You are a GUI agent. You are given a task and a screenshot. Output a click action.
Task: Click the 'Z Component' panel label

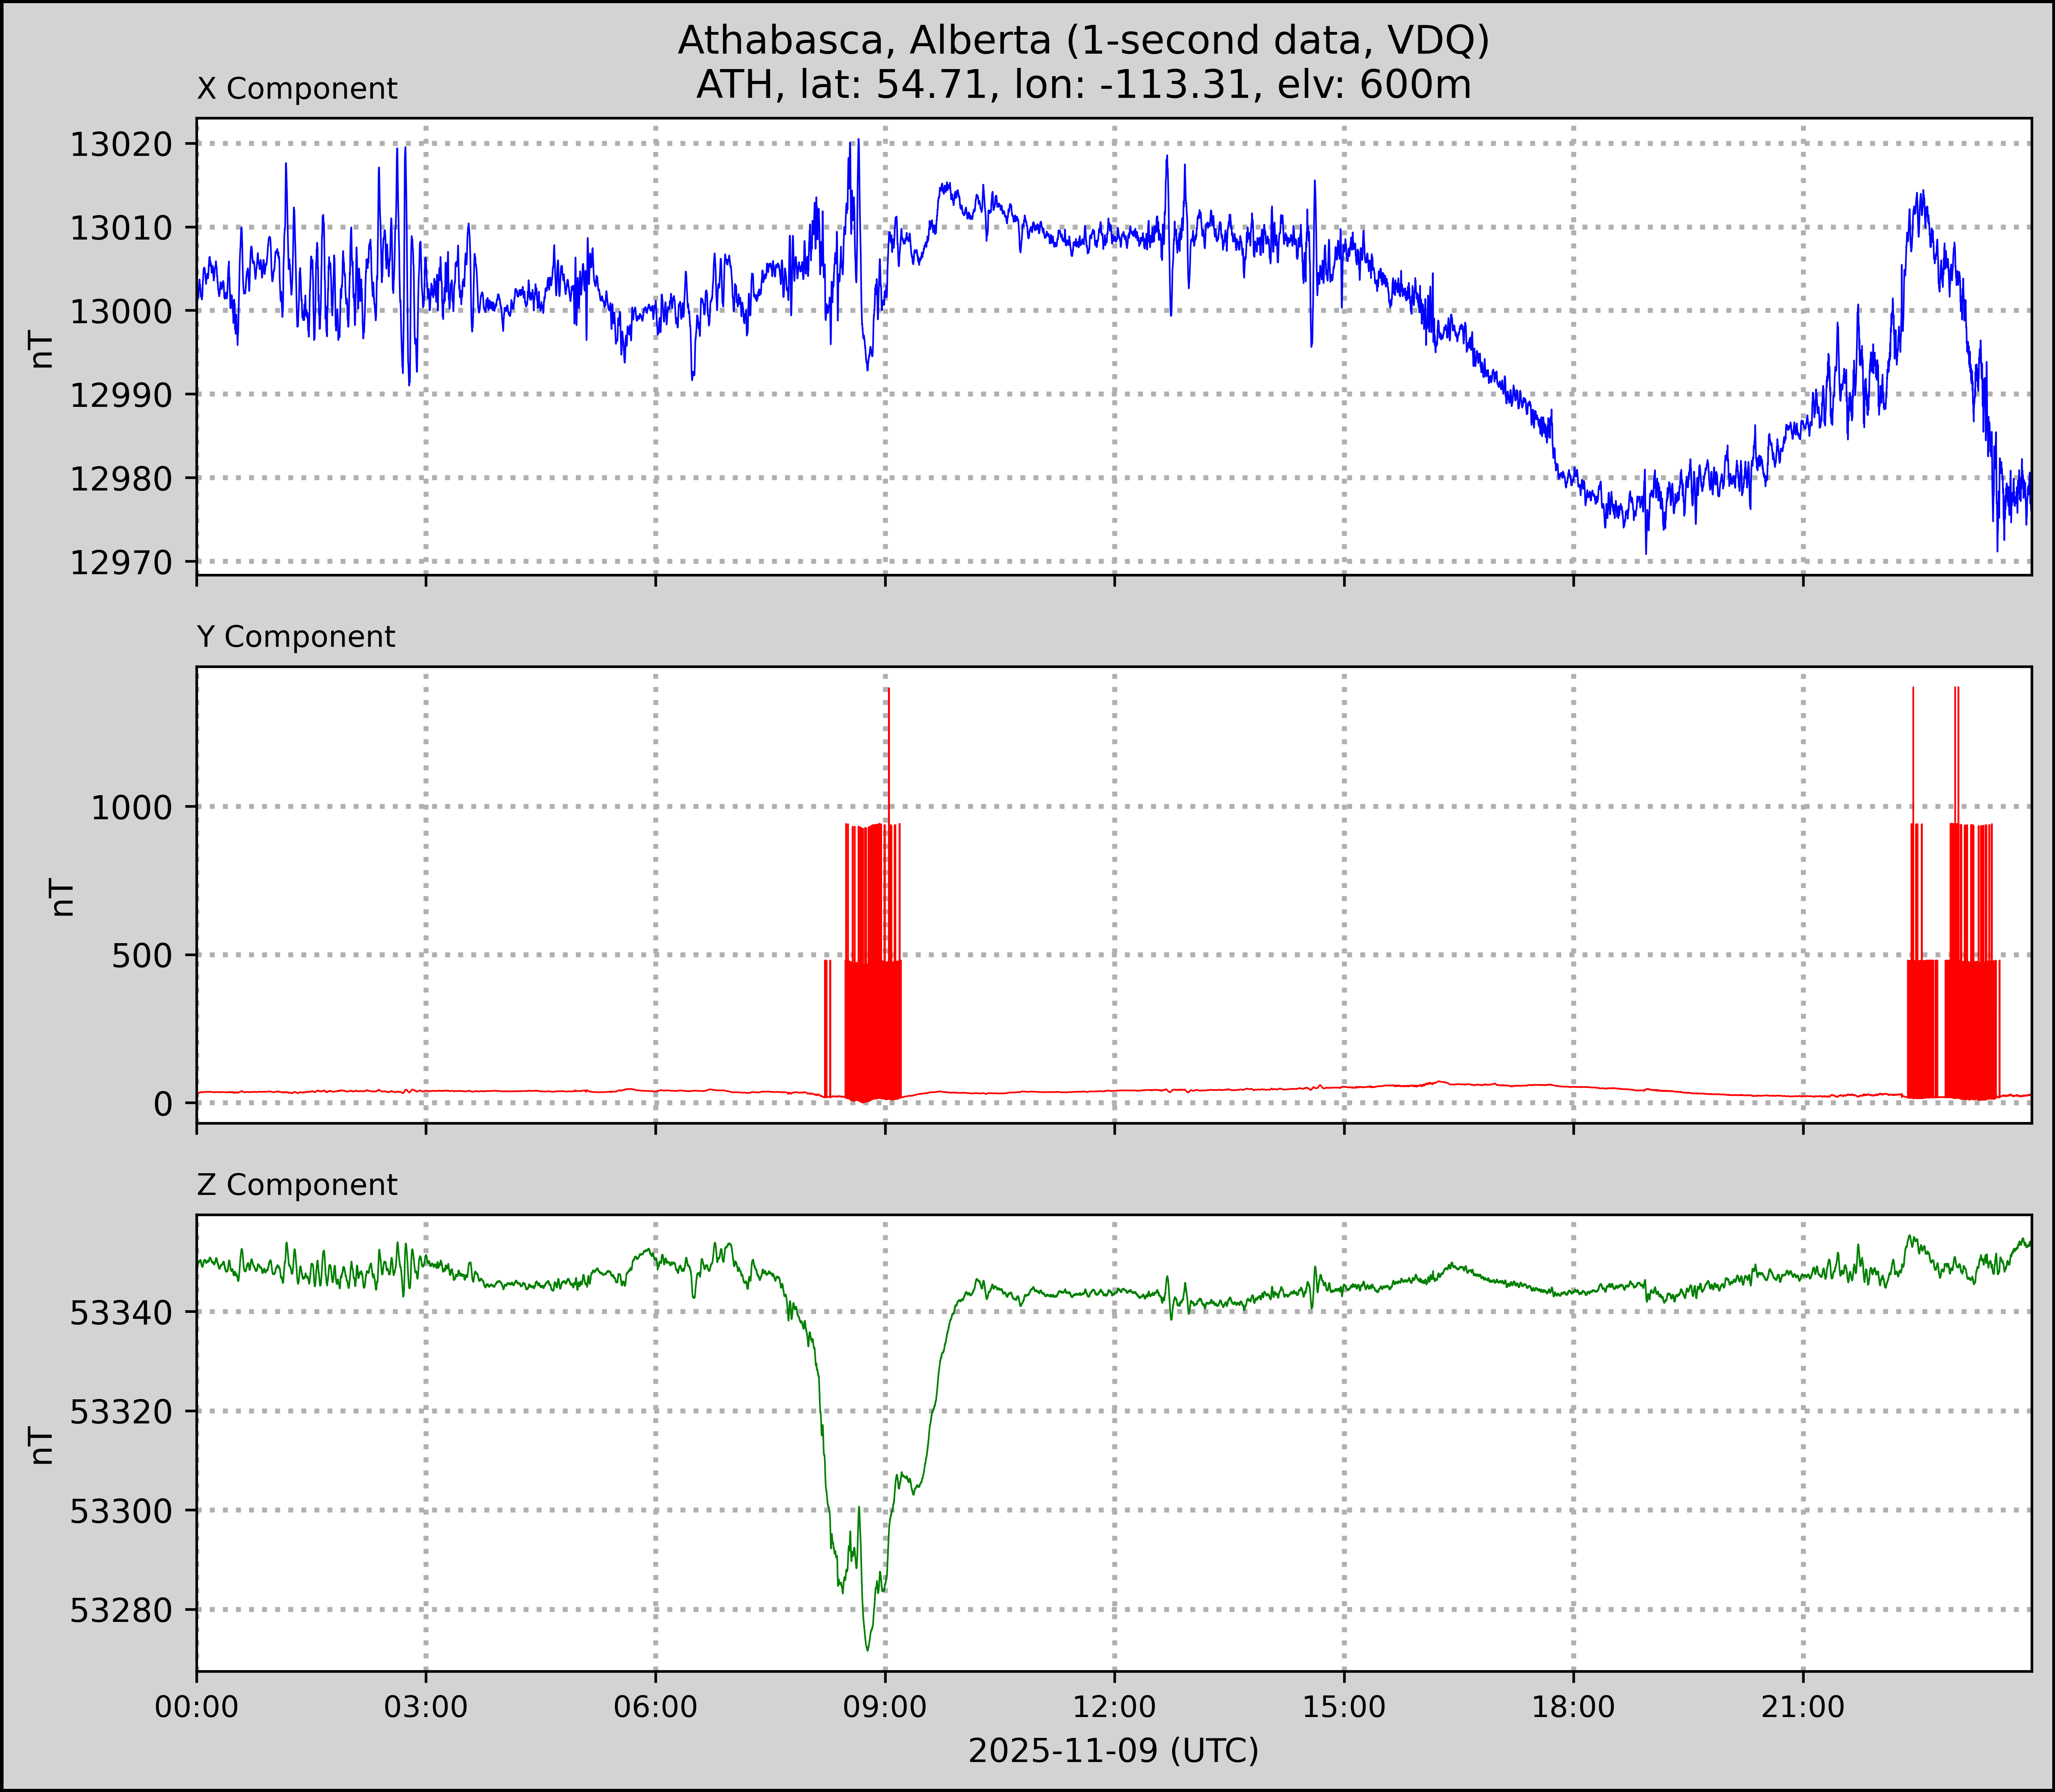tap(297, 1185)
